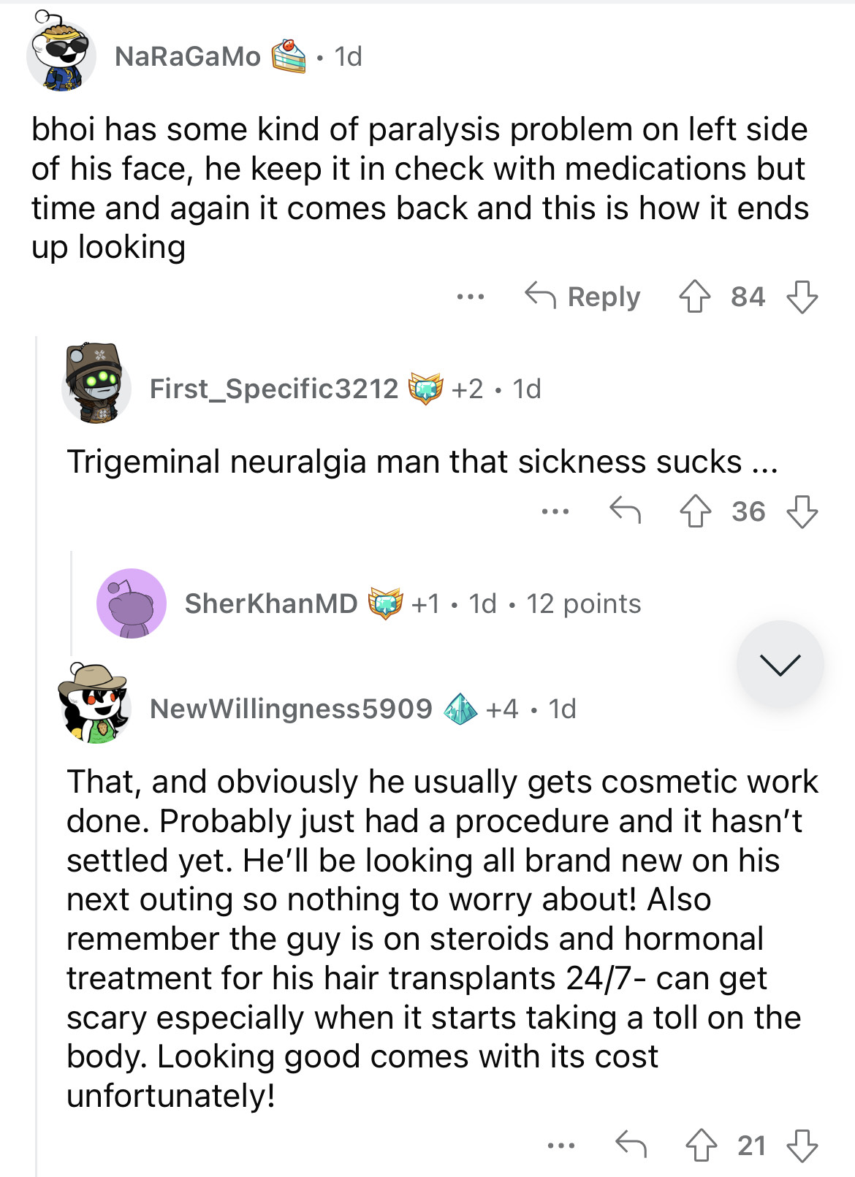Upvote NewWillingness5909's cosmetic work comment
The width and height of the screenshot is (855, 1177).
[x=701, y=1145]
